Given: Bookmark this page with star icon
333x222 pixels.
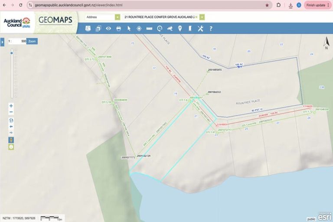Looking at the screenshot, I should pyautogui.click(x=267, y=5).
